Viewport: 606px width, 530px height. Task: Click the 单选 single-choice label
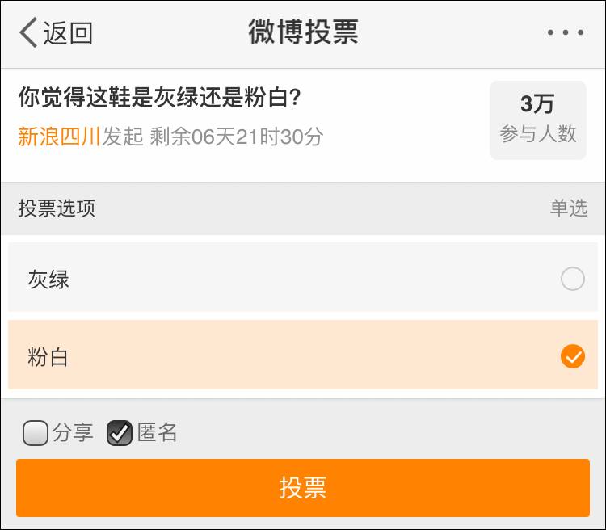tap(569, 208)
